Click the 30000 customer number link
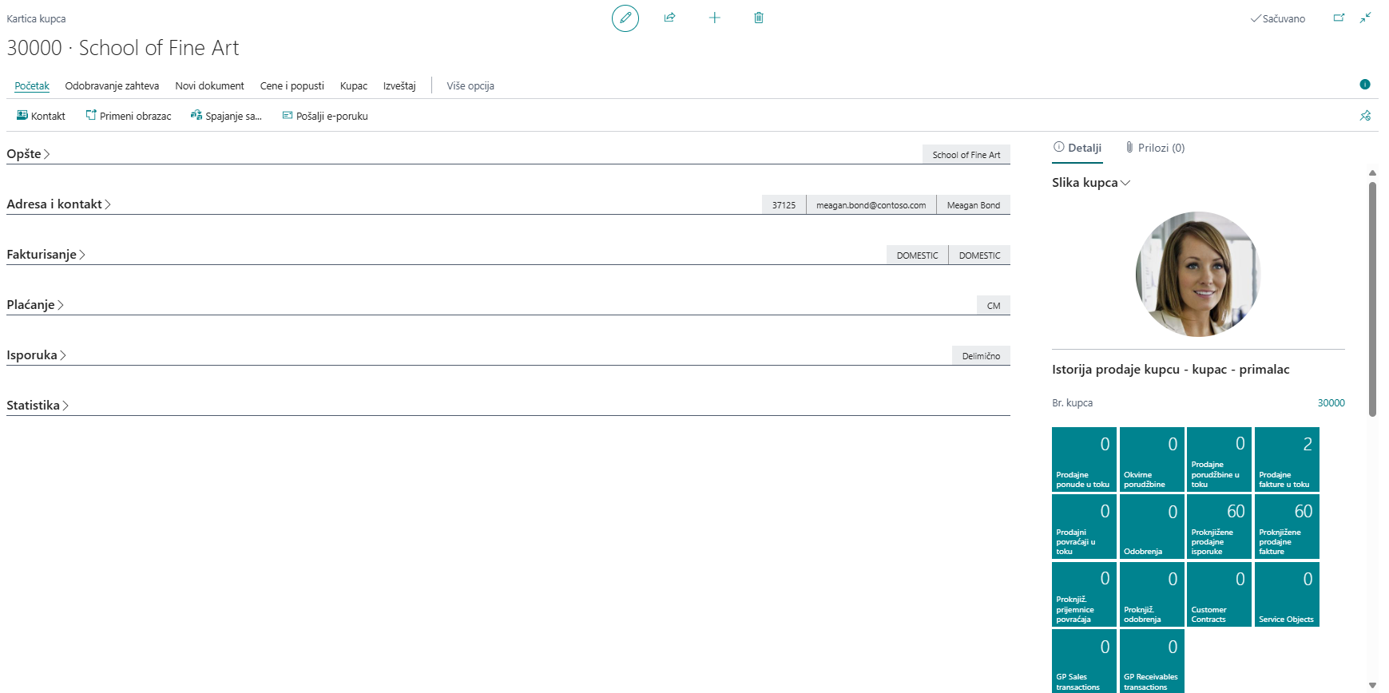 coord(1331,403)
